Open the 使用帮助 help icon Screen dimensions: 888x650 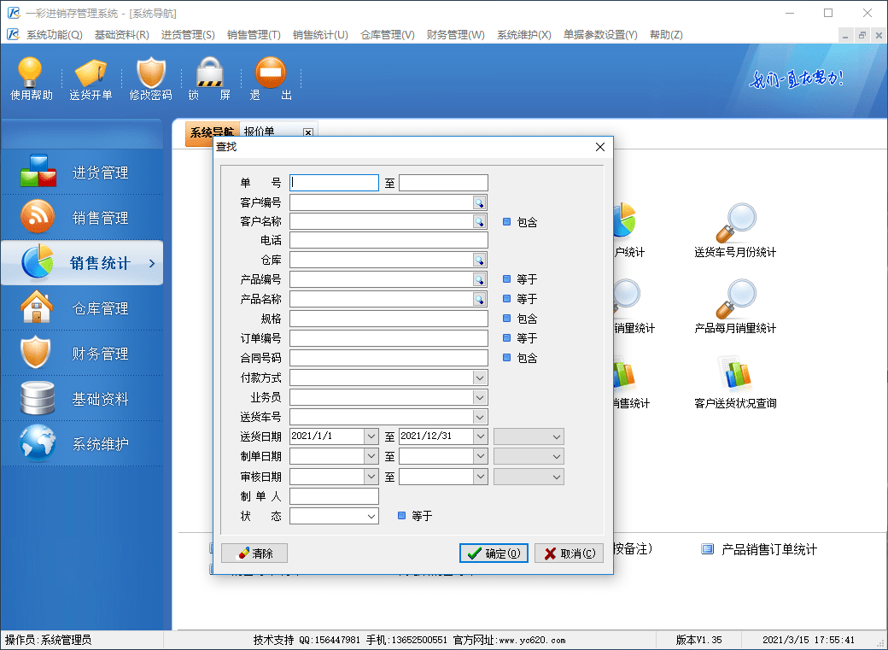[x=30, y=79]
